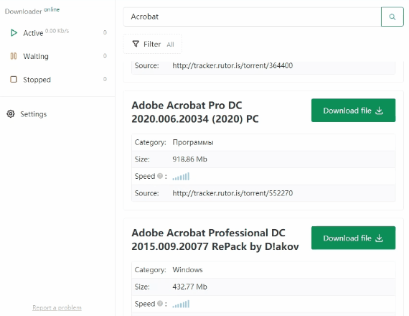Click speed bars indicator for Acrobat Pro DC 2020
This screenshot has height=316, width=409.
181,177
